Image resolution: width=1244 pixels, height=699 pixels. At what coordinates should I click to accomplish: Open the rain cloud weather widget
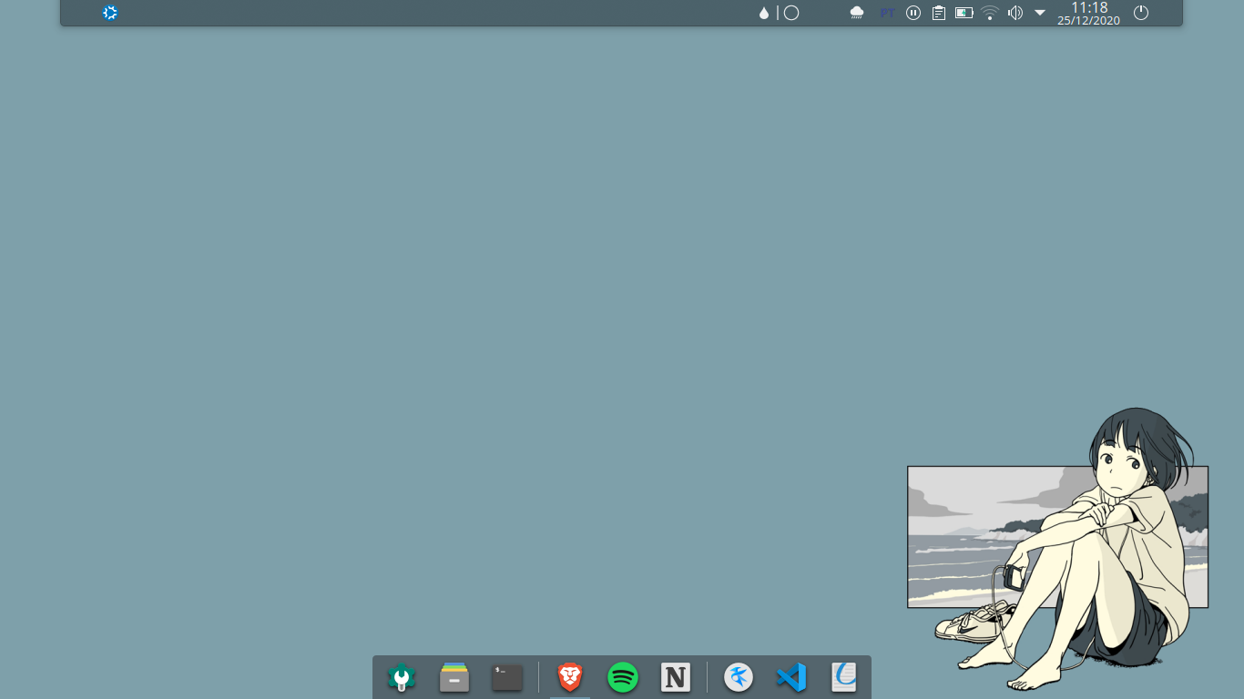point(857,13)
